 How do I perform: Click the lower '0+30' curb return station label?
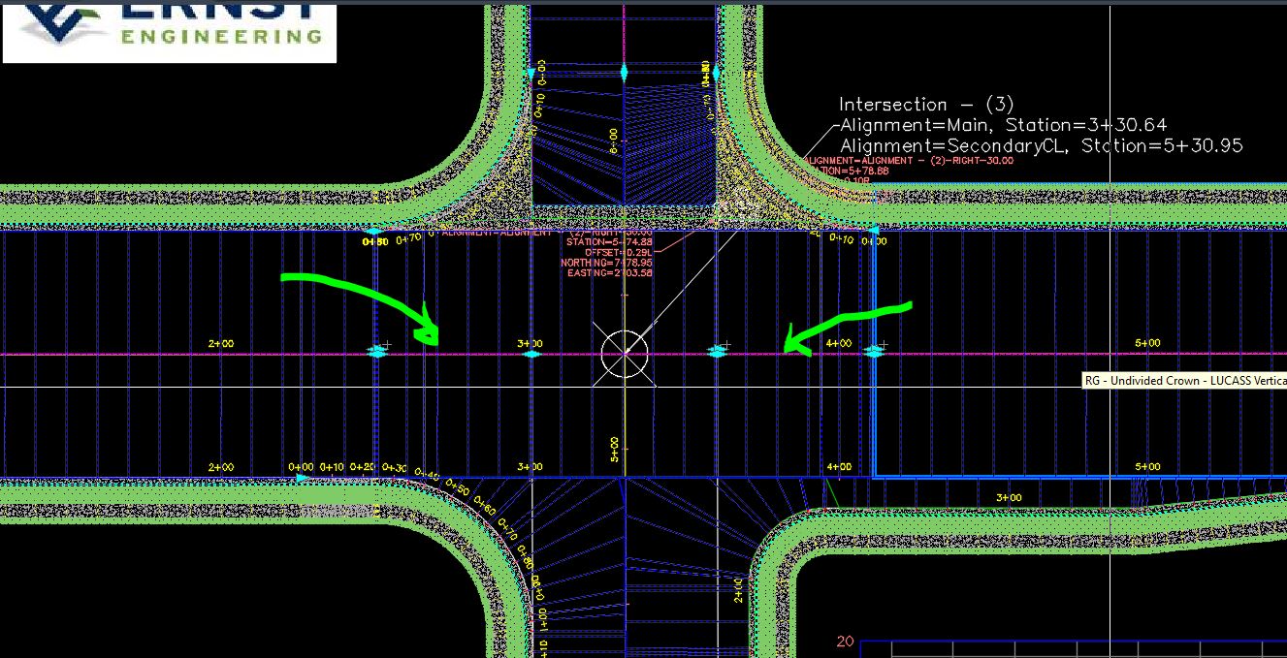[395, 468]
